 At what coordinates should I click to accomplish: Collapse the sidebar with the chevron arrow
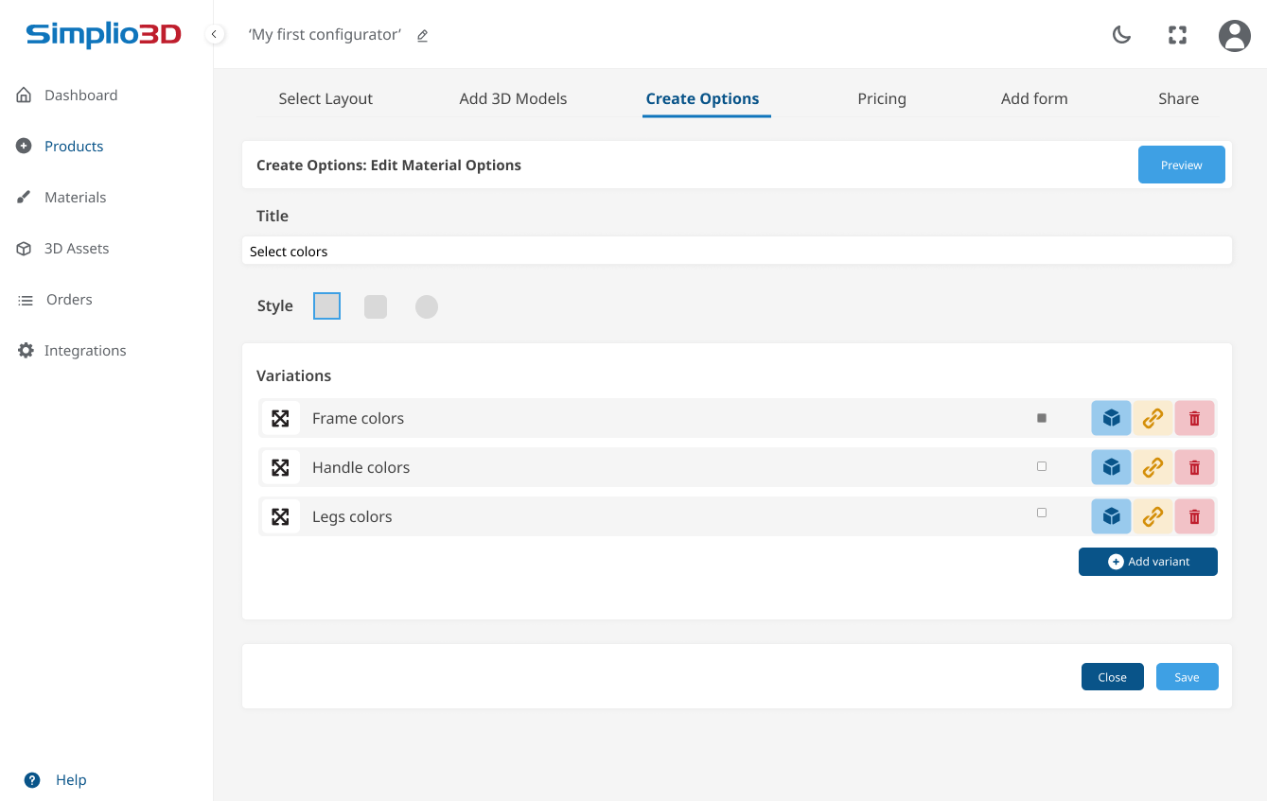215,33
